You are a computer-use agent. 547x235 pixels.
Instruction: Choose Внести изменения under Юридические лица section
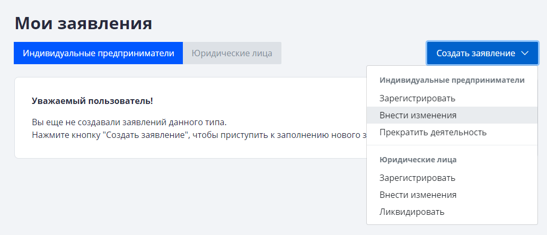(418, 195)
